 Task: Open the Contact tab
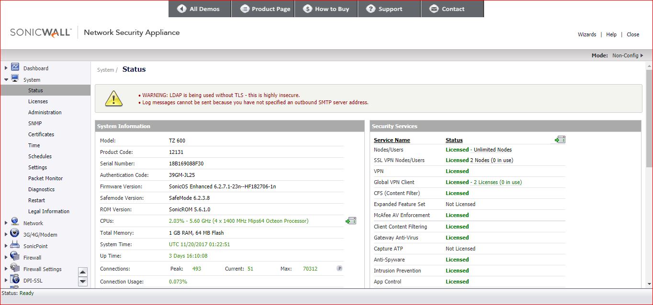(452, 9)
